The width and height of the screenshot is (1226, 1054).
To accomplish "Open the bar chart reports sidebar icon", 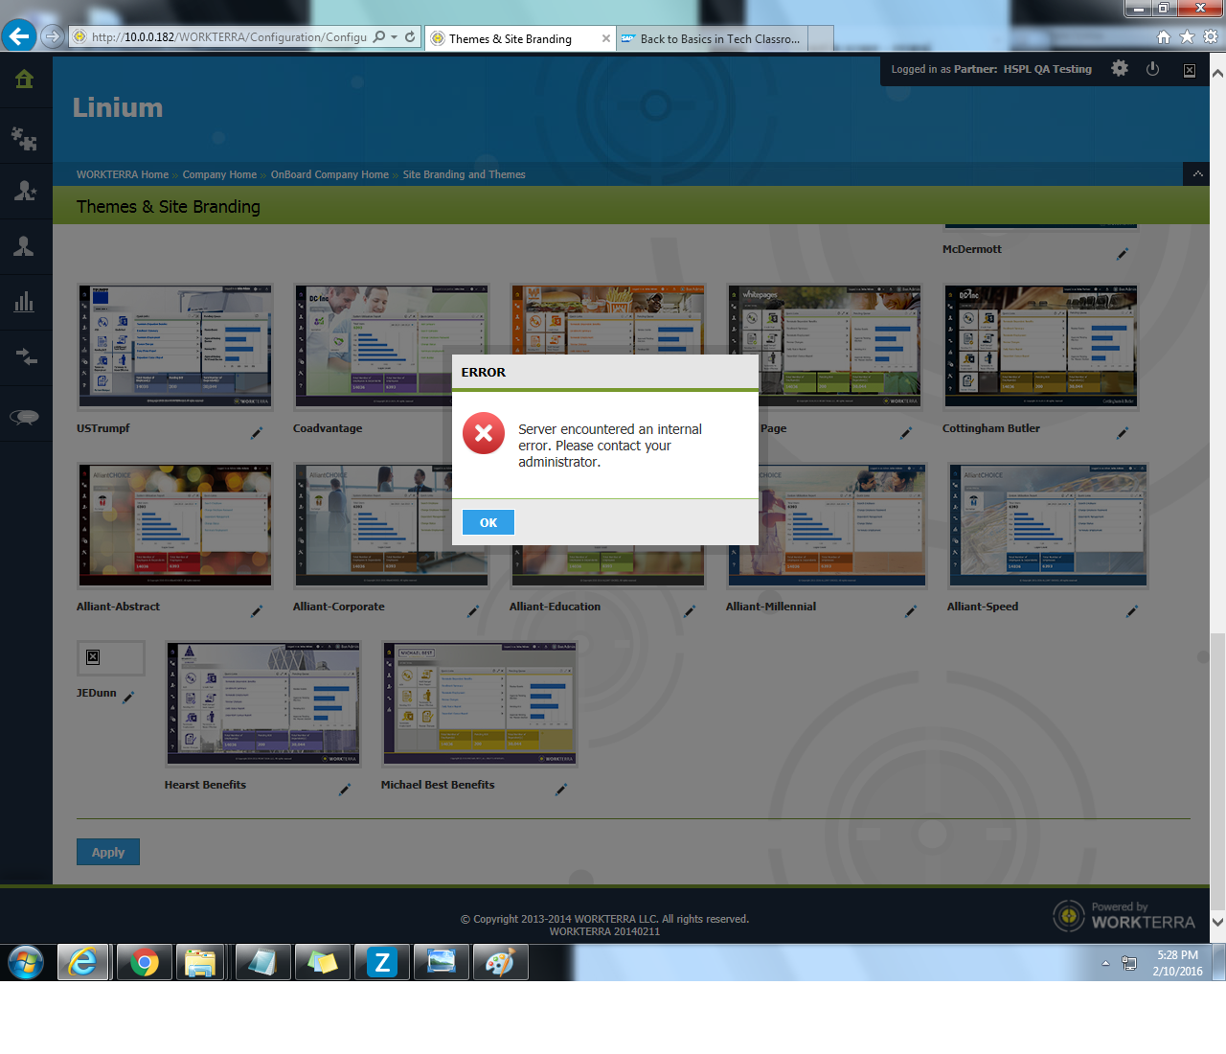I will click(25, 303).
